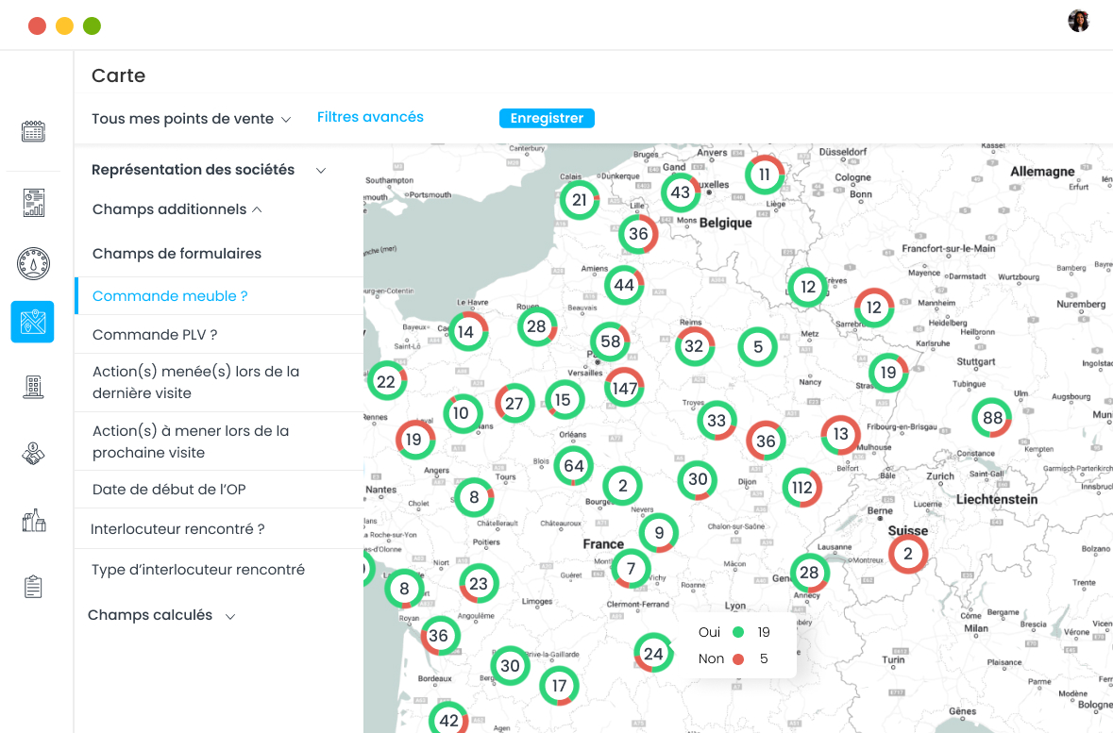Expand the Représentation des sociétés section
The width and height of the screenshot is (1113, 733).
[x=206, y=170]
